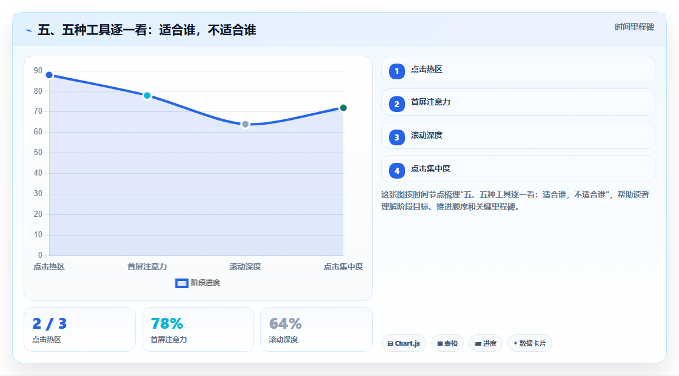Click the y-axis value 90

(38, 70)
